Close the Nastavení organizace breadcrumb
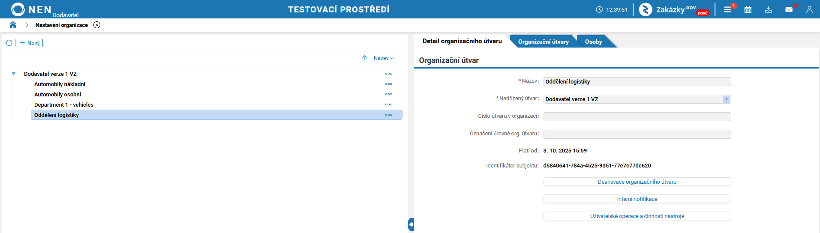 tap(97, 25)
